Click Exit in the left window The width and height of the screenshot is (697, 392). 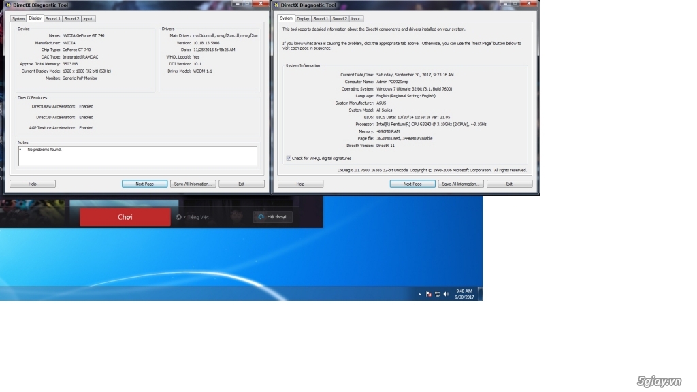click(x=242, y=184)
